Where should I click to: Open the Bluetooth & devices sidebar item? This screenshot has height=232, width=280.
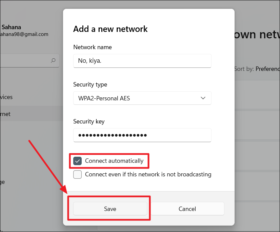(x=7, y=97)
